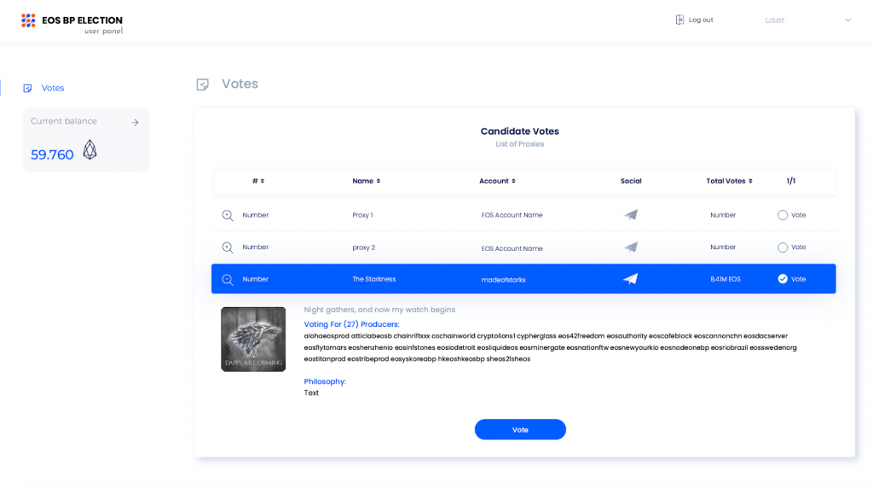Open Proxy 1 Telegram social icon

(630, 214)
